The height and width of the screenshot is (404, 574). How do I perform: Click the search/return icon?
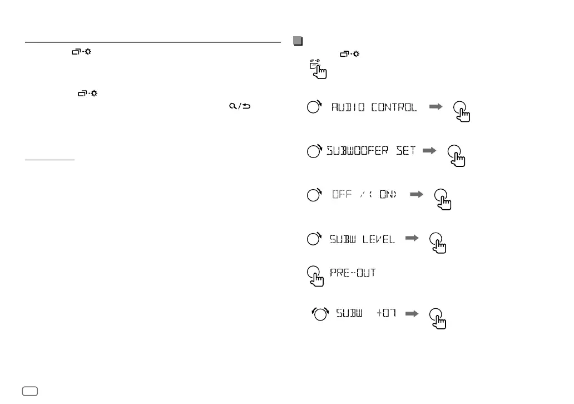click(x=240, y=106)
